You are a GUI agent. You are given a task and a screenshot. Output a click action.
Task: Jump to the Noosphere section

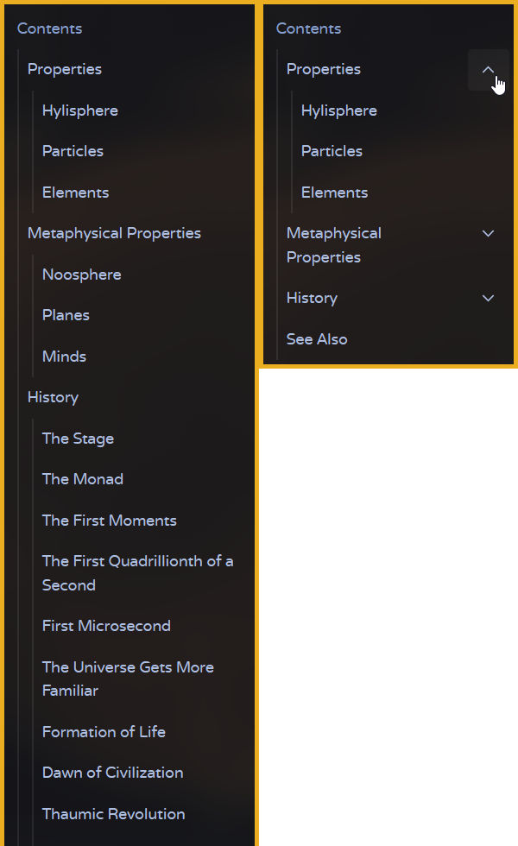(82, 275)
